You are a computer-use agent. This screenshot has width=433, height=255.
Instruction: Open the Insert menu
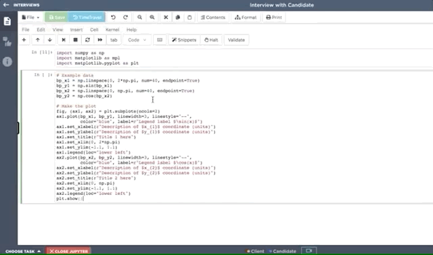click(x=76, y=30)
